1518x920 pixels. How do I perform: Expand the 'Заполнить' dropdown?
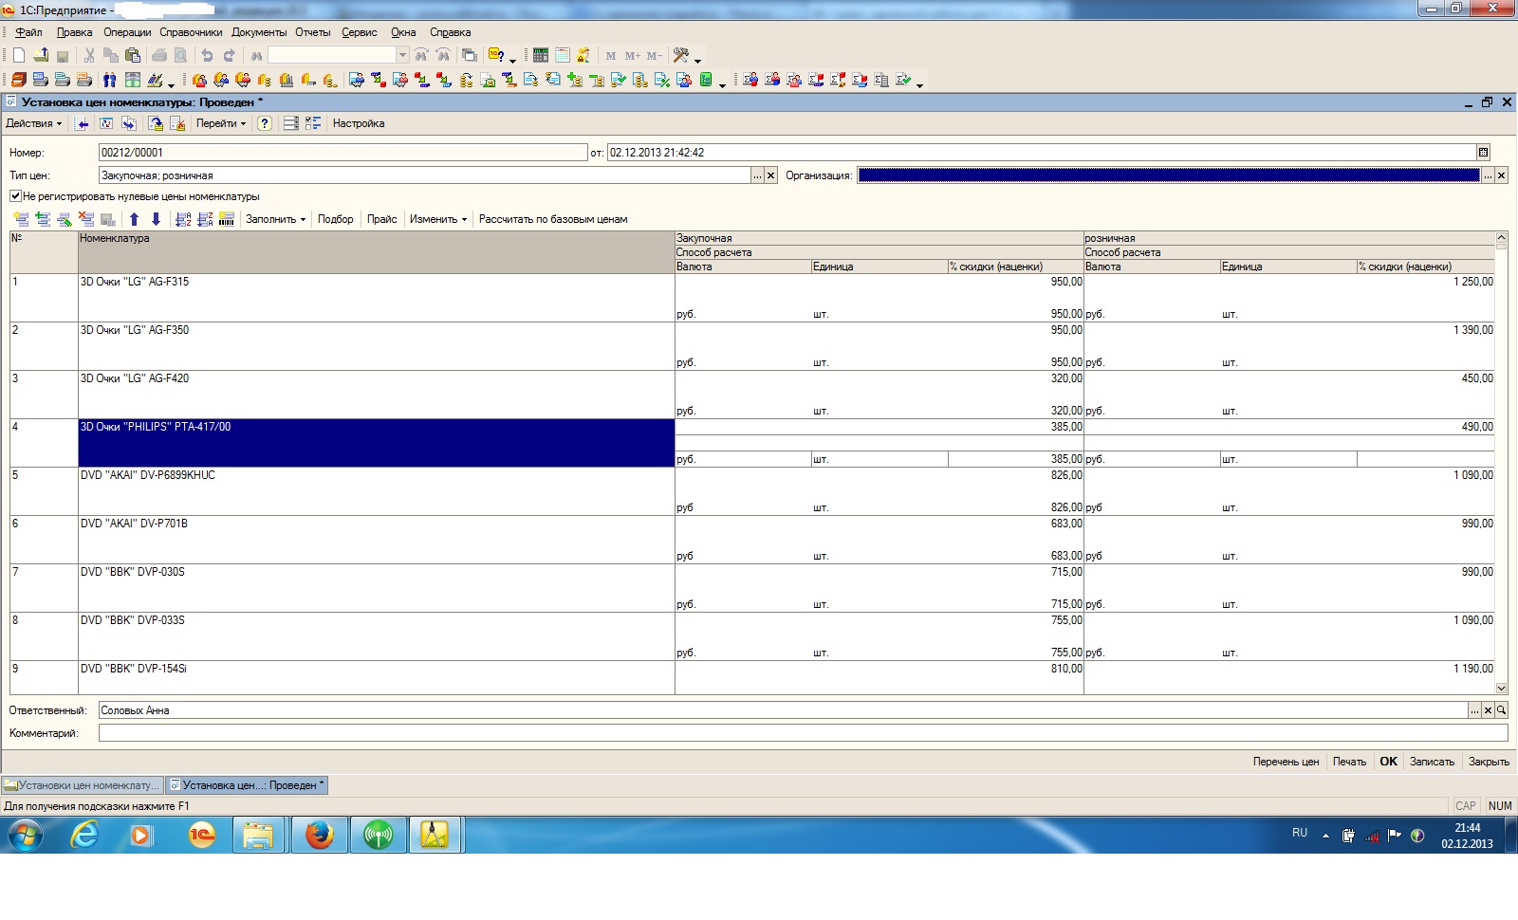[x=275, y=219]
